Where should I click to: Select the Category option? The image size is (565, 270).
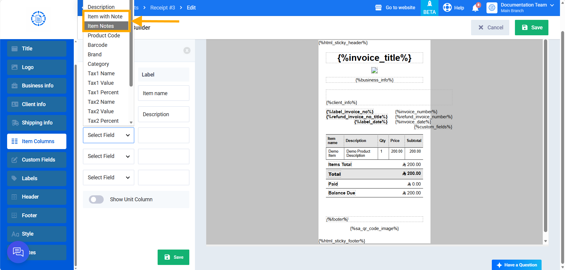click(106, 64)
